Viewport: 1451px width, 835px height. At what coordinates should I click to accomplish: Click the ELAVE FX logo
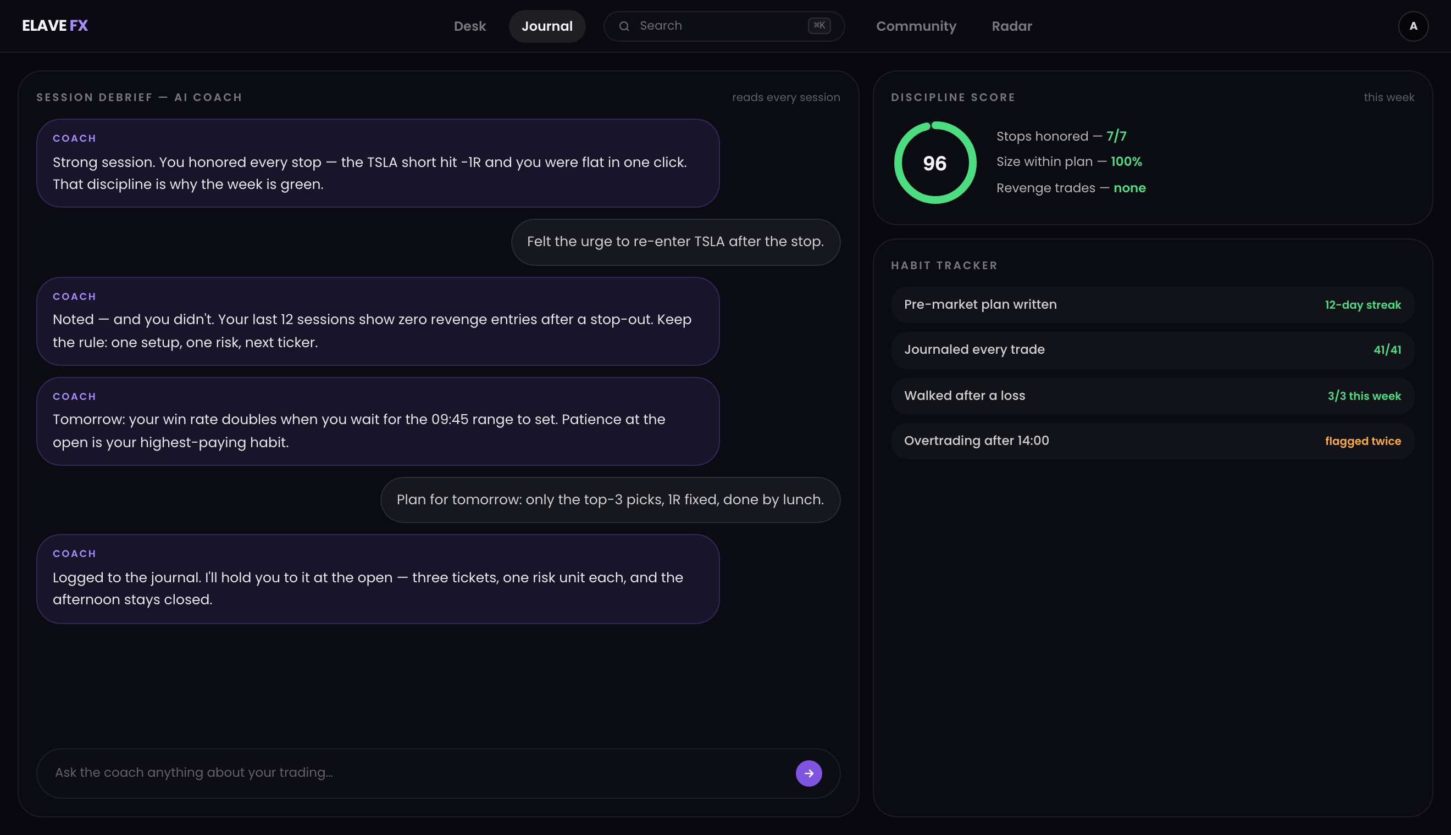55,26
